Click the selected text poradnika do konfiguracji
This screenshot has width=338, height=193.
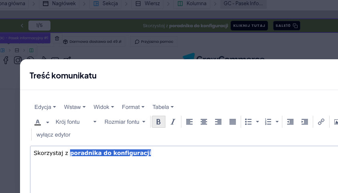[x=111, y=153]
